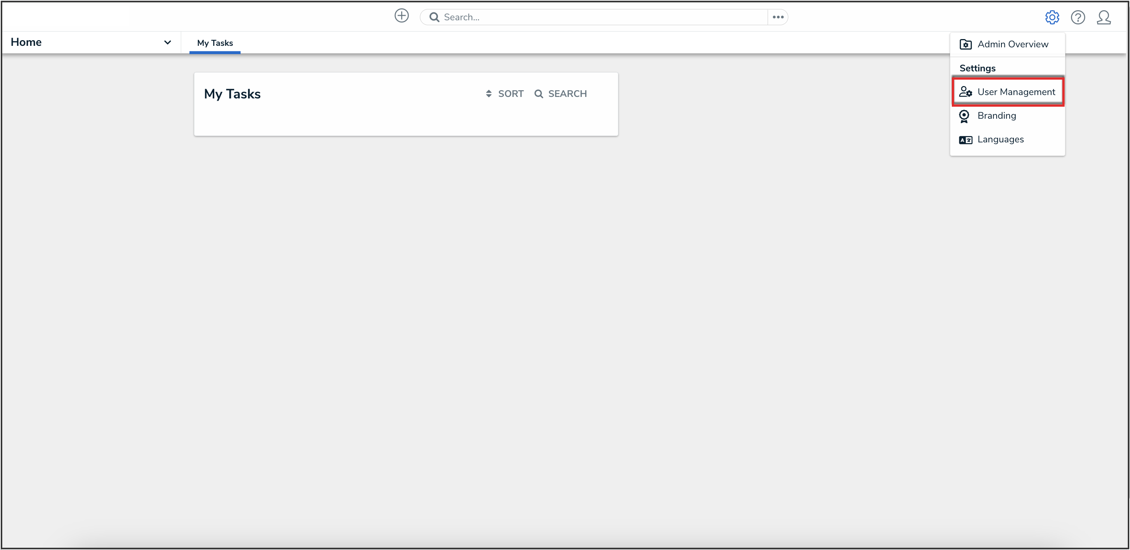Expand the Home dropdown chevron
The width and height of the screenshot is (1130, 550).
167,42
